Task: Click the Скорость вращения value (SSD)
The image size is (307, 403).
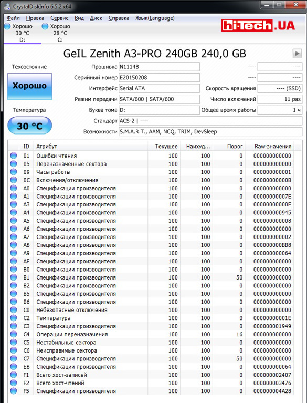Action: point(280,88)
